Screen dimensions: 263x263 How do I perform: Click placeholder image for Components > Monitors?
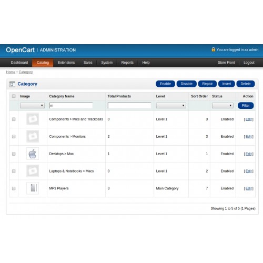[33, 136]
